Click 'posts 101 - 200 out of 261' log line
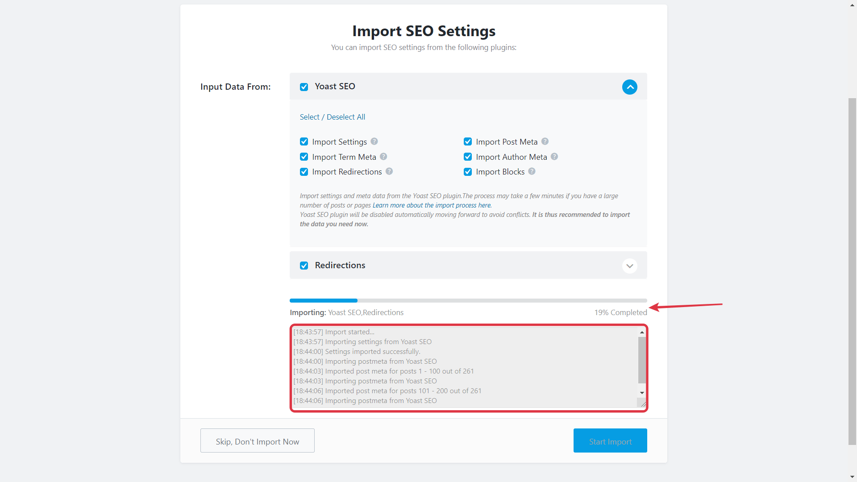This screenshot has width=857, height=482. click(387, 391)
